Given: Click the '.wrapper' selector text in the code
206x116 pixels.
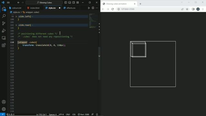Looking at the screenshot, I should point(23,42).
